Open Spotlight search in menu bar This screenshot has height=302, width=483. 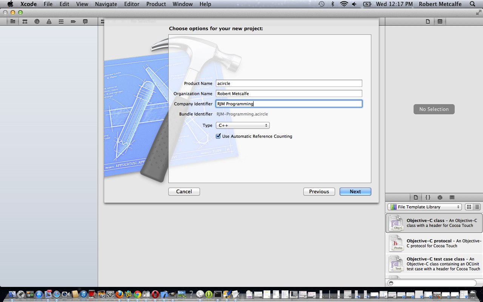click(x=472, y=4)
